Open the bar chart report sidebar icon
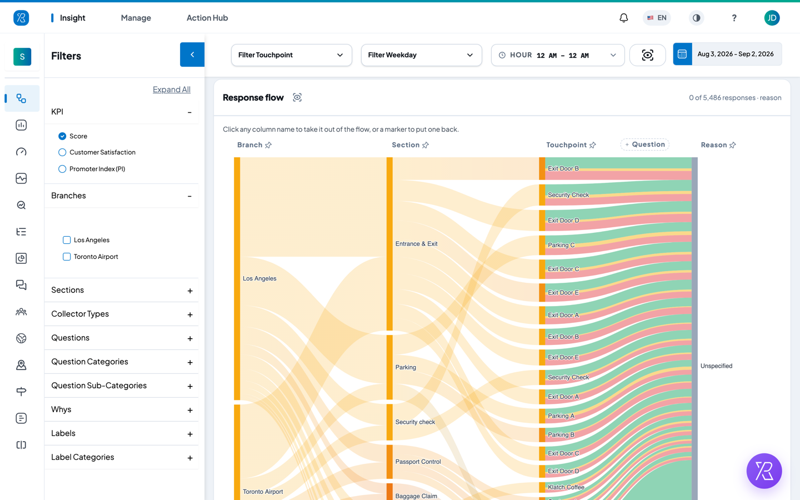Image resolution: width=800 pixels, height=500 pixels. point(21,125)
